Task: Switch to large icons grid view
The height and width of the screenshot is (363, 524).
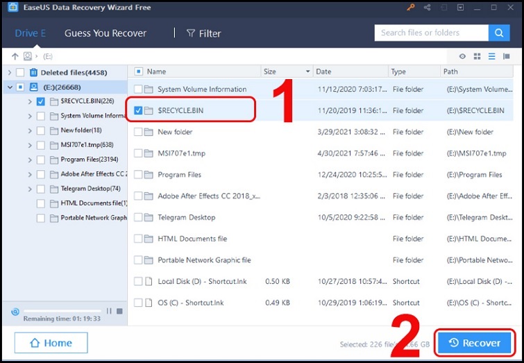Action: [477, 56]
